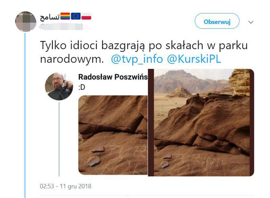Open the @tvp_info mention link
270x198 pixels.
coord(137,59)
